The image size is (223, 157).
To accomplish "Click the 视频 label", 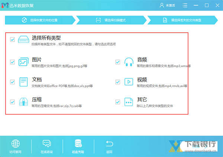I will pos(142,79).
